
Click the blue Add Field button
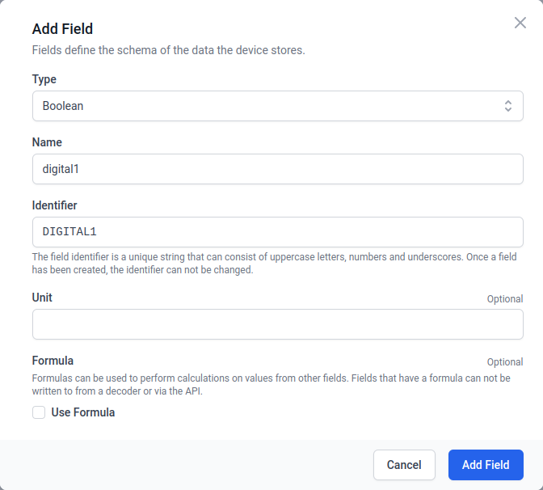pyautogui.click(x=486, y=465)
